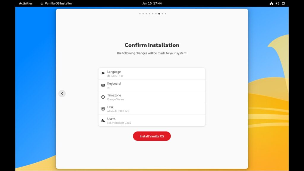Image resolution: width=304 pixels, height=171 pixels.
Task: Select the Users label text
Action: [x=111, y=119]
